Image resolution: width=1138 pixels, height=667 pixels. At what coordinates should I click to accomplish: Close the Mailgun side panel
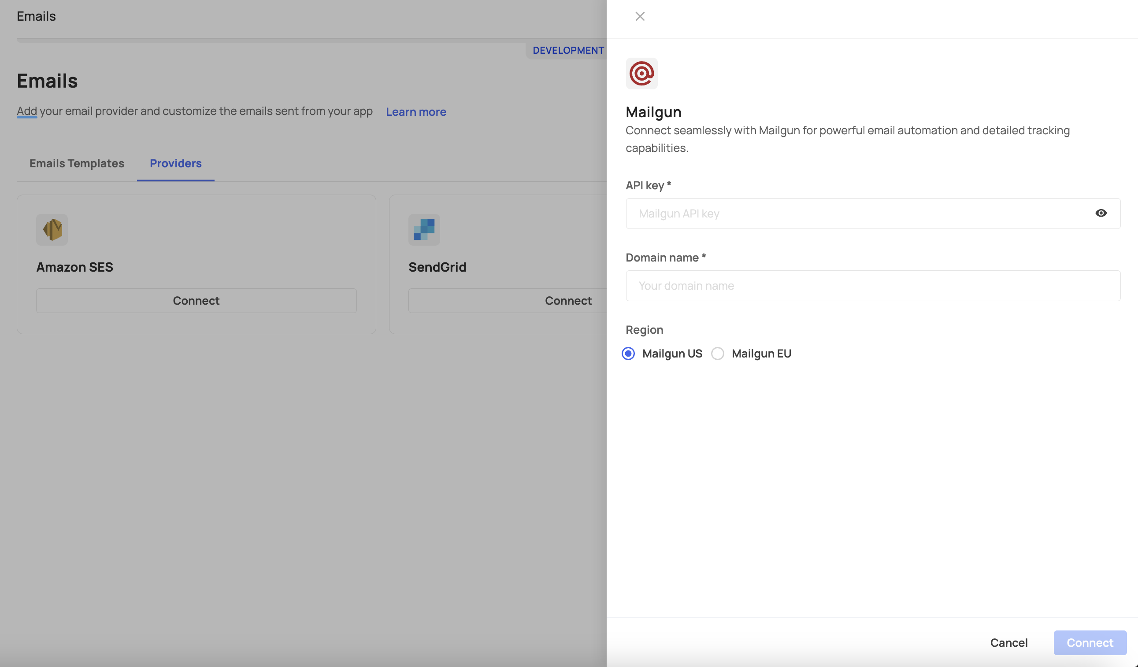tap(639, 16)
